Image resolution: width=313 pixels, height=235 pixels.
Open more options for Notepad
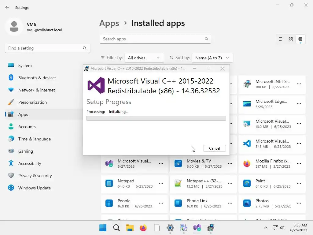(x=161, y=183)
